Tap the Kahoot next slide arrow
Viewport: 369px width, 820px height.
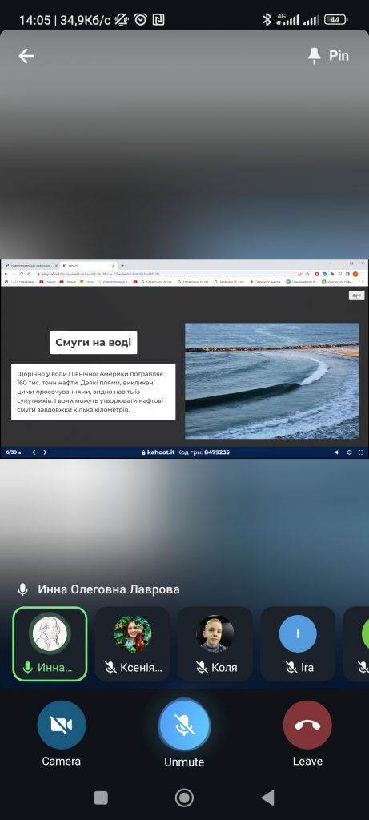tap(45, 452)
